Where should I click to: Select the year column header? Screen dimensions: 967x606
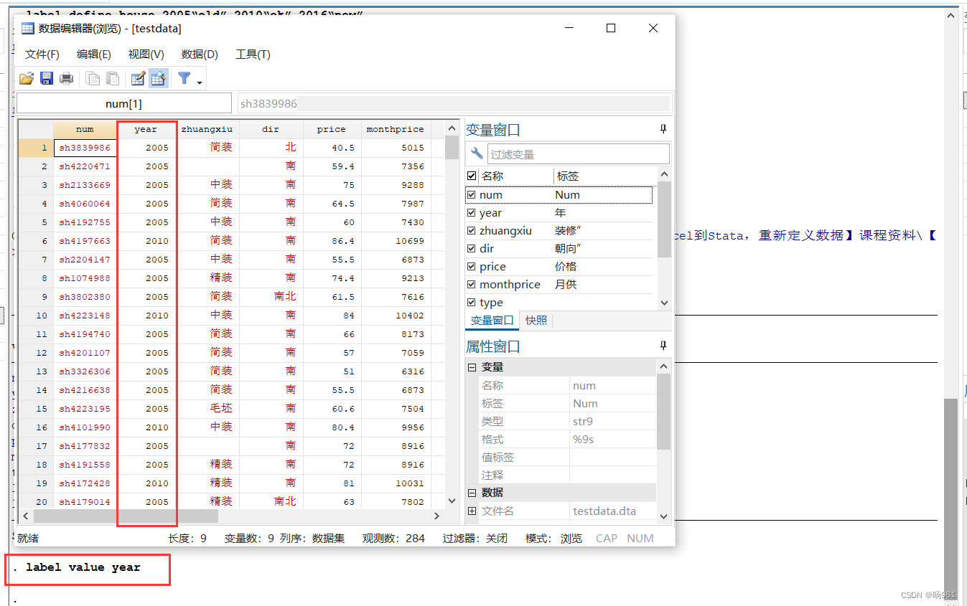point(146,129)
